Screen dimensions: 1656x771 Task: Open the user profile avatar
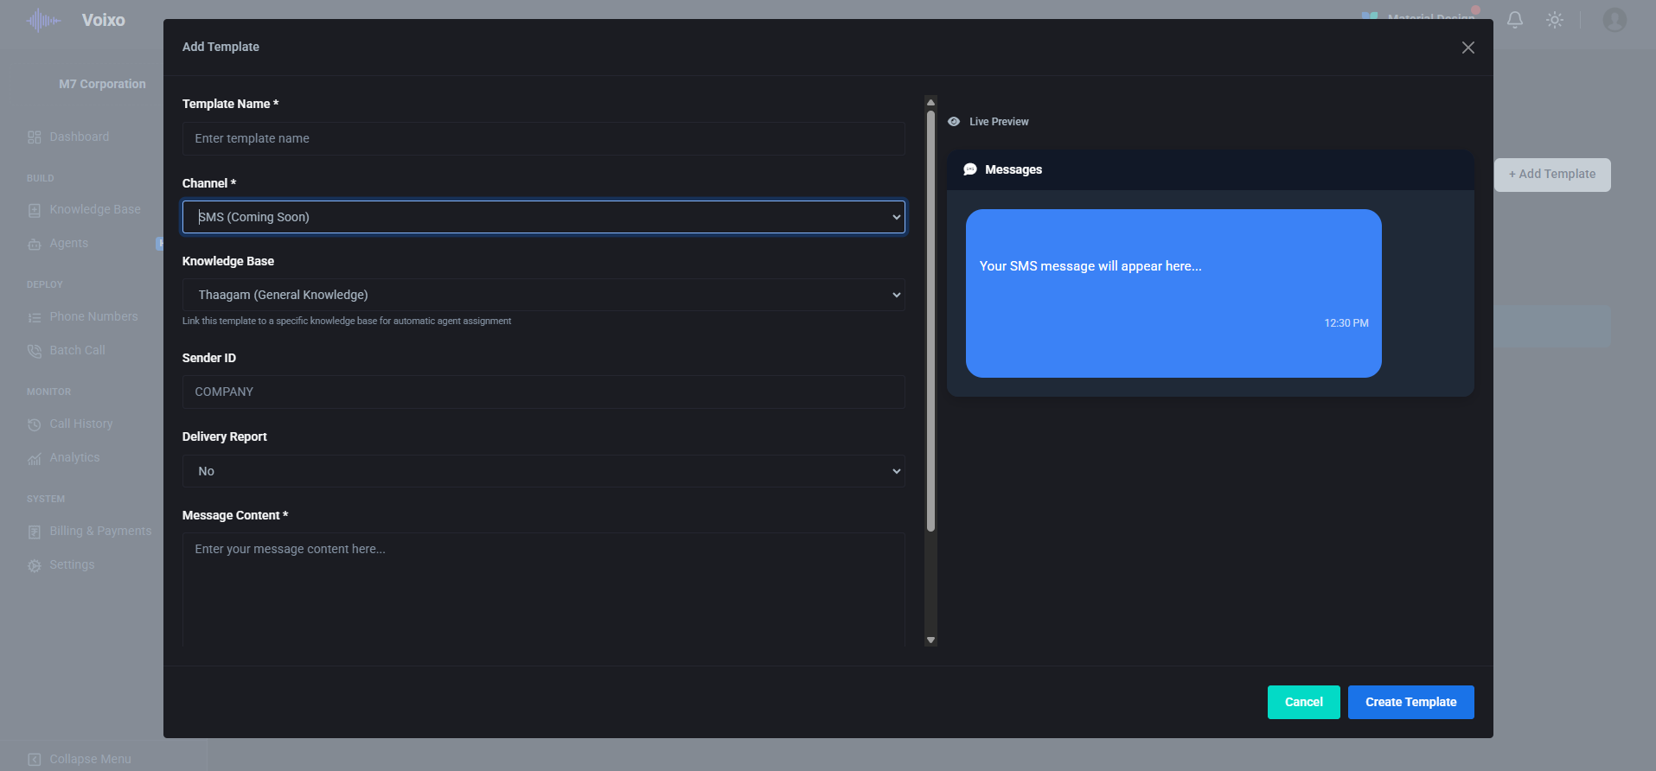coord(1614,20)
